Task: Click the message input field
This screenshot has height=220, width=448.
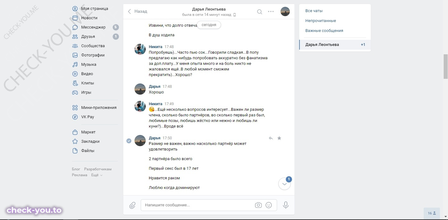Action: point(209,205)
